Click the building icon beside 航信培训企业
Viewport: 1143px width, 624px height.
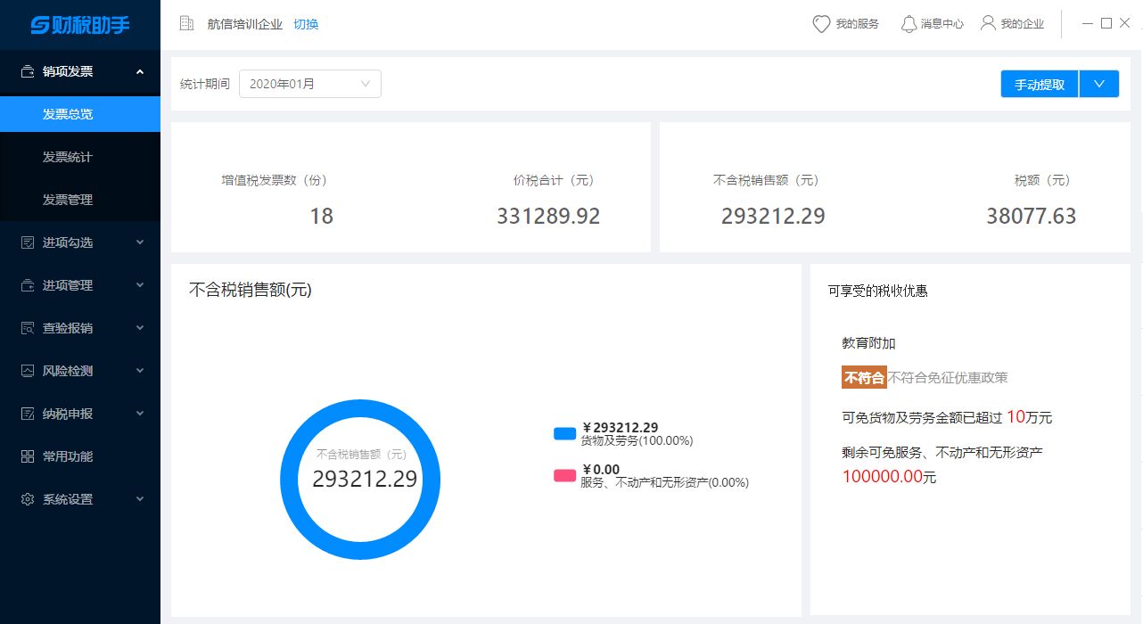(186, 23)
